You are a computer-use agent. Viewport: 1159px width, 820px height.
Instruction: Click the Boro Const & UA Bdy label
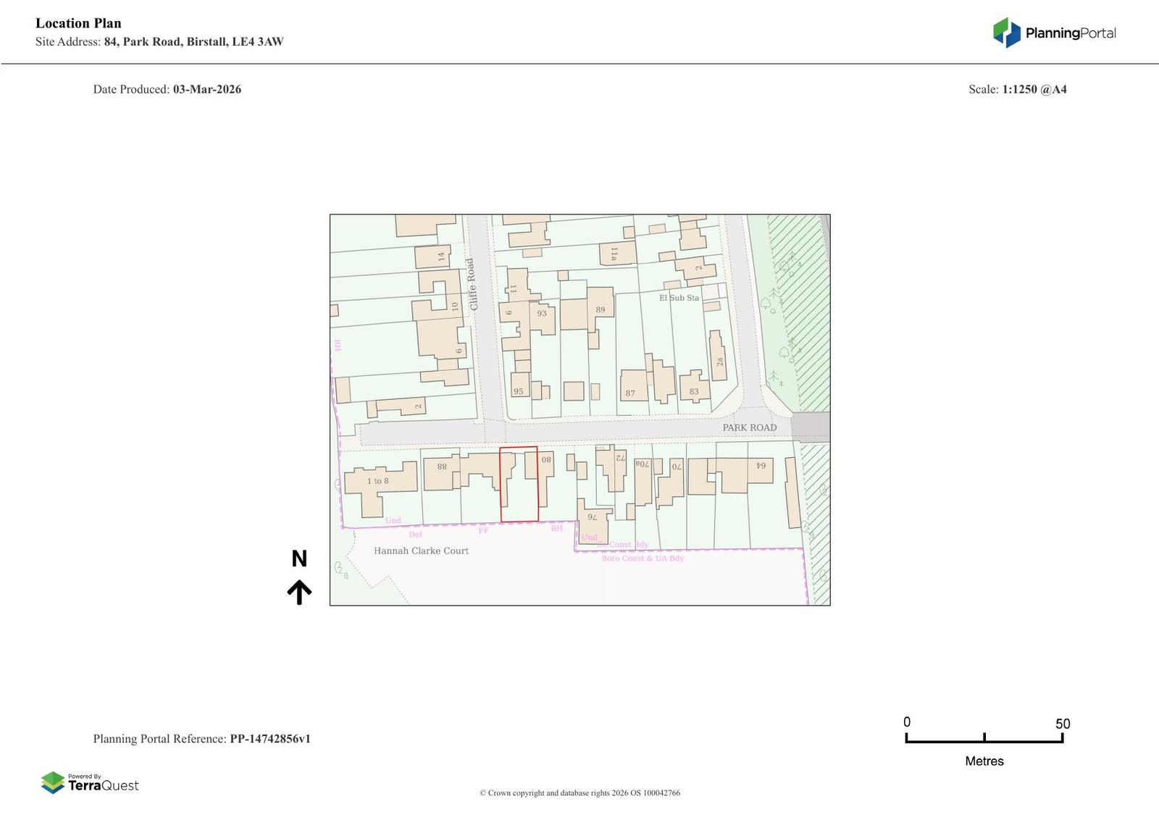point(643,558)
